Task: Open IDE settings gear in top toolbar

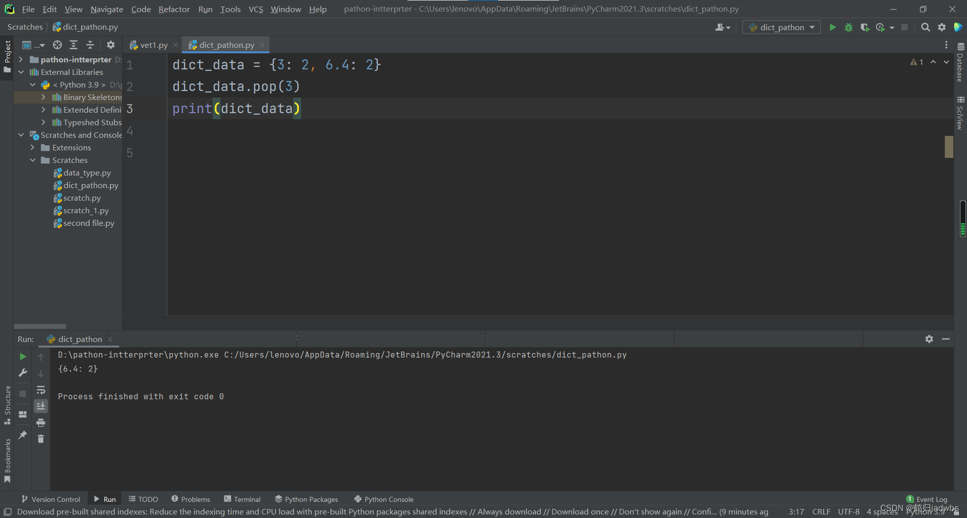Action: [x=942, y=27]
